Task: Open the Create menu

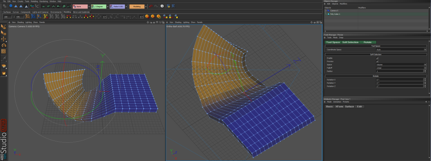Action: (20, 1)
